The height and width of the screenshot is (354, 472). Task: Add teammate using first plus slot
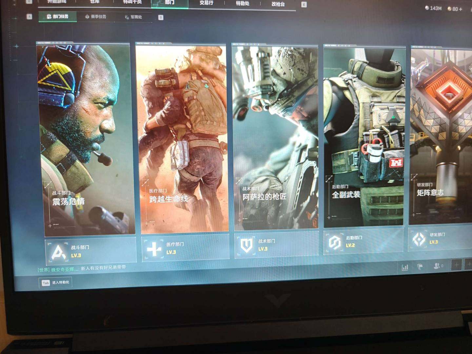click(456, 265)
